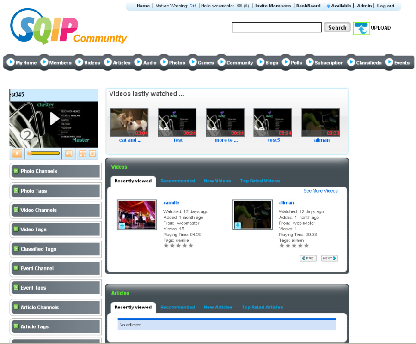Click the plus icon on allman thumbnail

[x=238, y=225]
